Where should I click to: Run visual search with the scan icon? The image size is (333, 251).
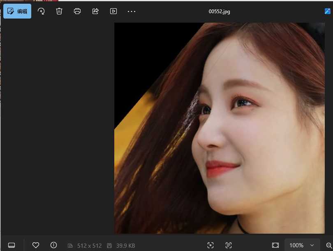[x=210, y=245]
